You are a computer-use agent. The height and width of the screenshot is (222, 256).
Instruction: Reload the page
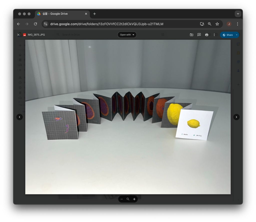point(35,24)
